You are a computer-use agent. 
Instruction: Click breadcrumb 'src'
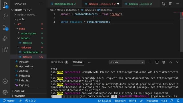(x=51, y=10)
